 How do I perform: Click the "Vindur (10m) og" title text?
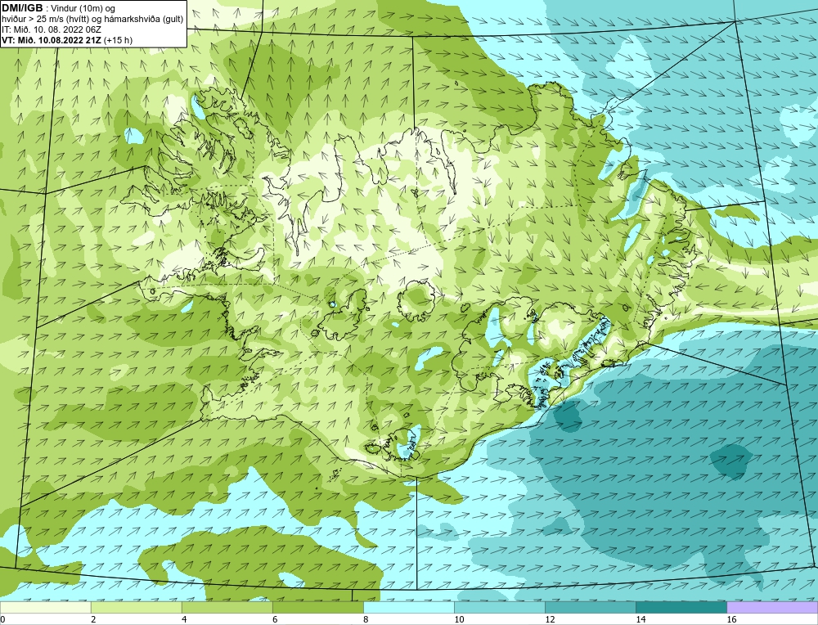(x=83, y=9)
